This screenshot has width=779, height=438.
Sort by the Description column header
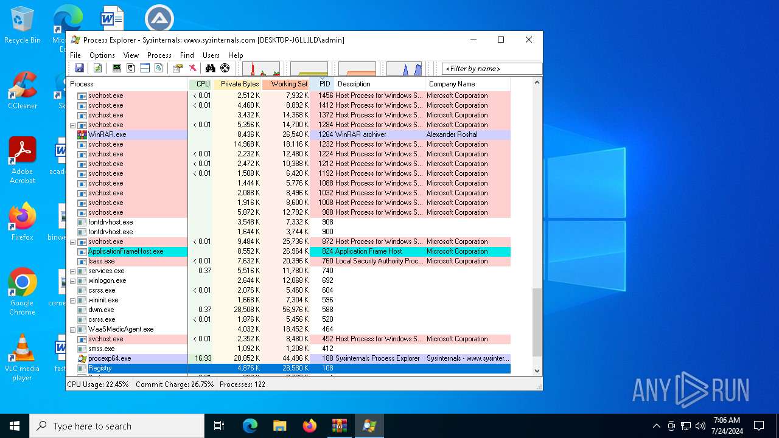[x=380, y=84]
